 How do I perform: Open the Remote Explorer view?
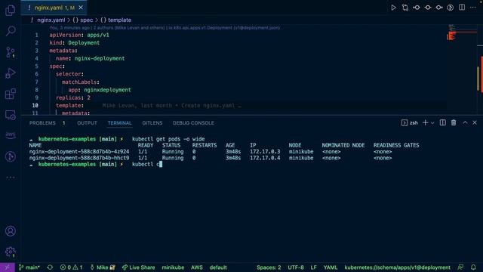click(10, 115)
